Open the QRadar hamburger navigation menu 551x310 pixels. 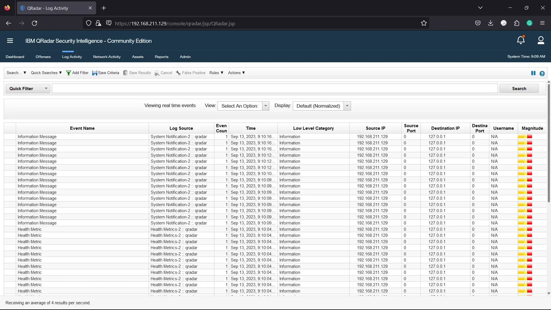point(10,41)
